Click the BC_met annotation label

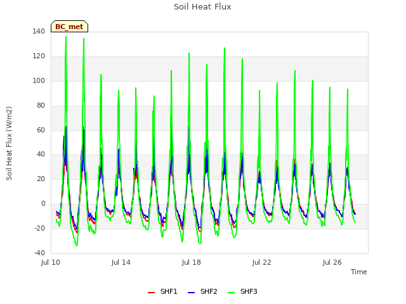(x=69, y=27)
